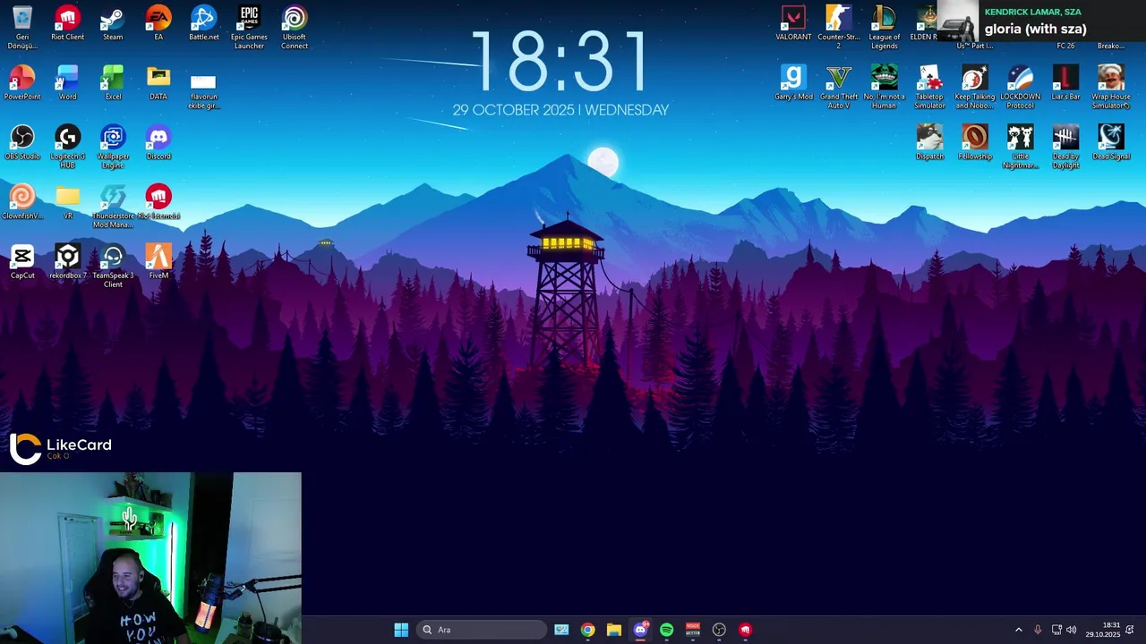The width and height of the screenshot is (1146, 644).
Task: Select the Wrap House Simulator icon
Action: pos(1111,88)
